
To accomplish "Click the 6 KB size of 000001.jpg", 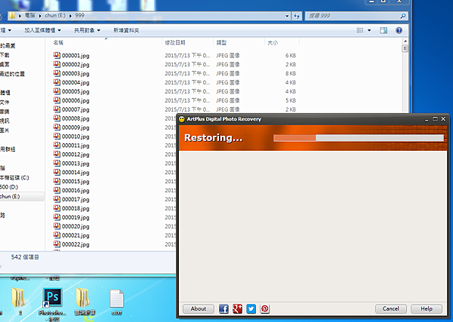I will tap(291, 56).
